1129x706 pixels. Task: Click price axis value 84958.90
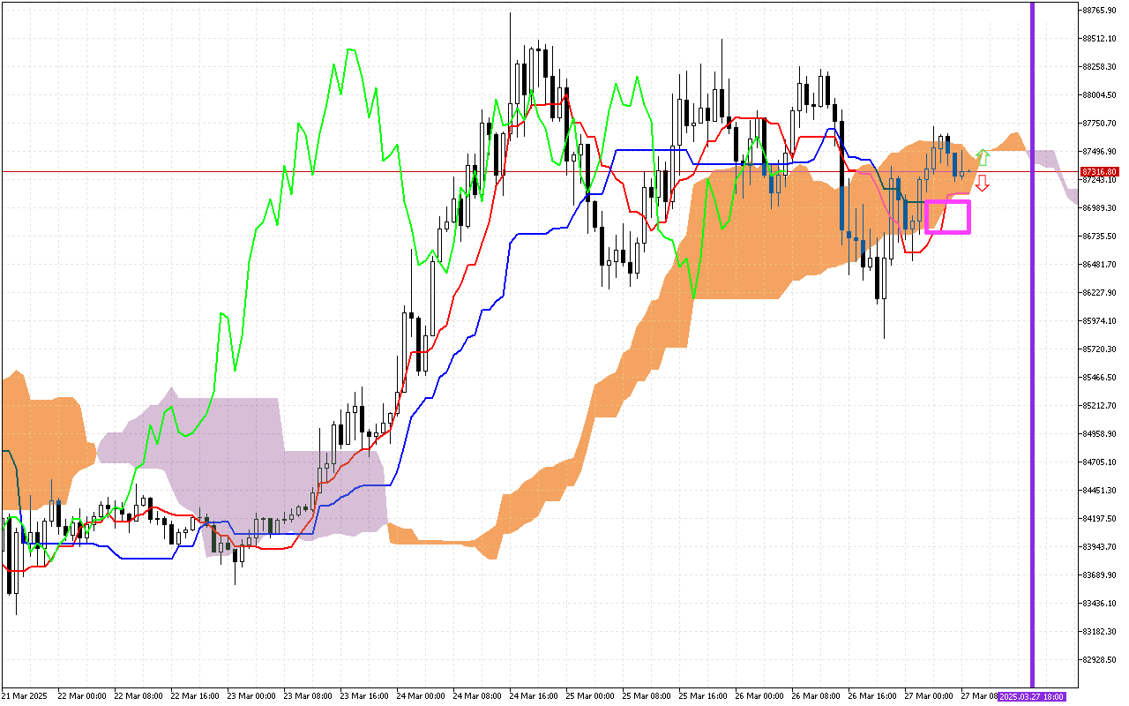(x=1099, y=434)
